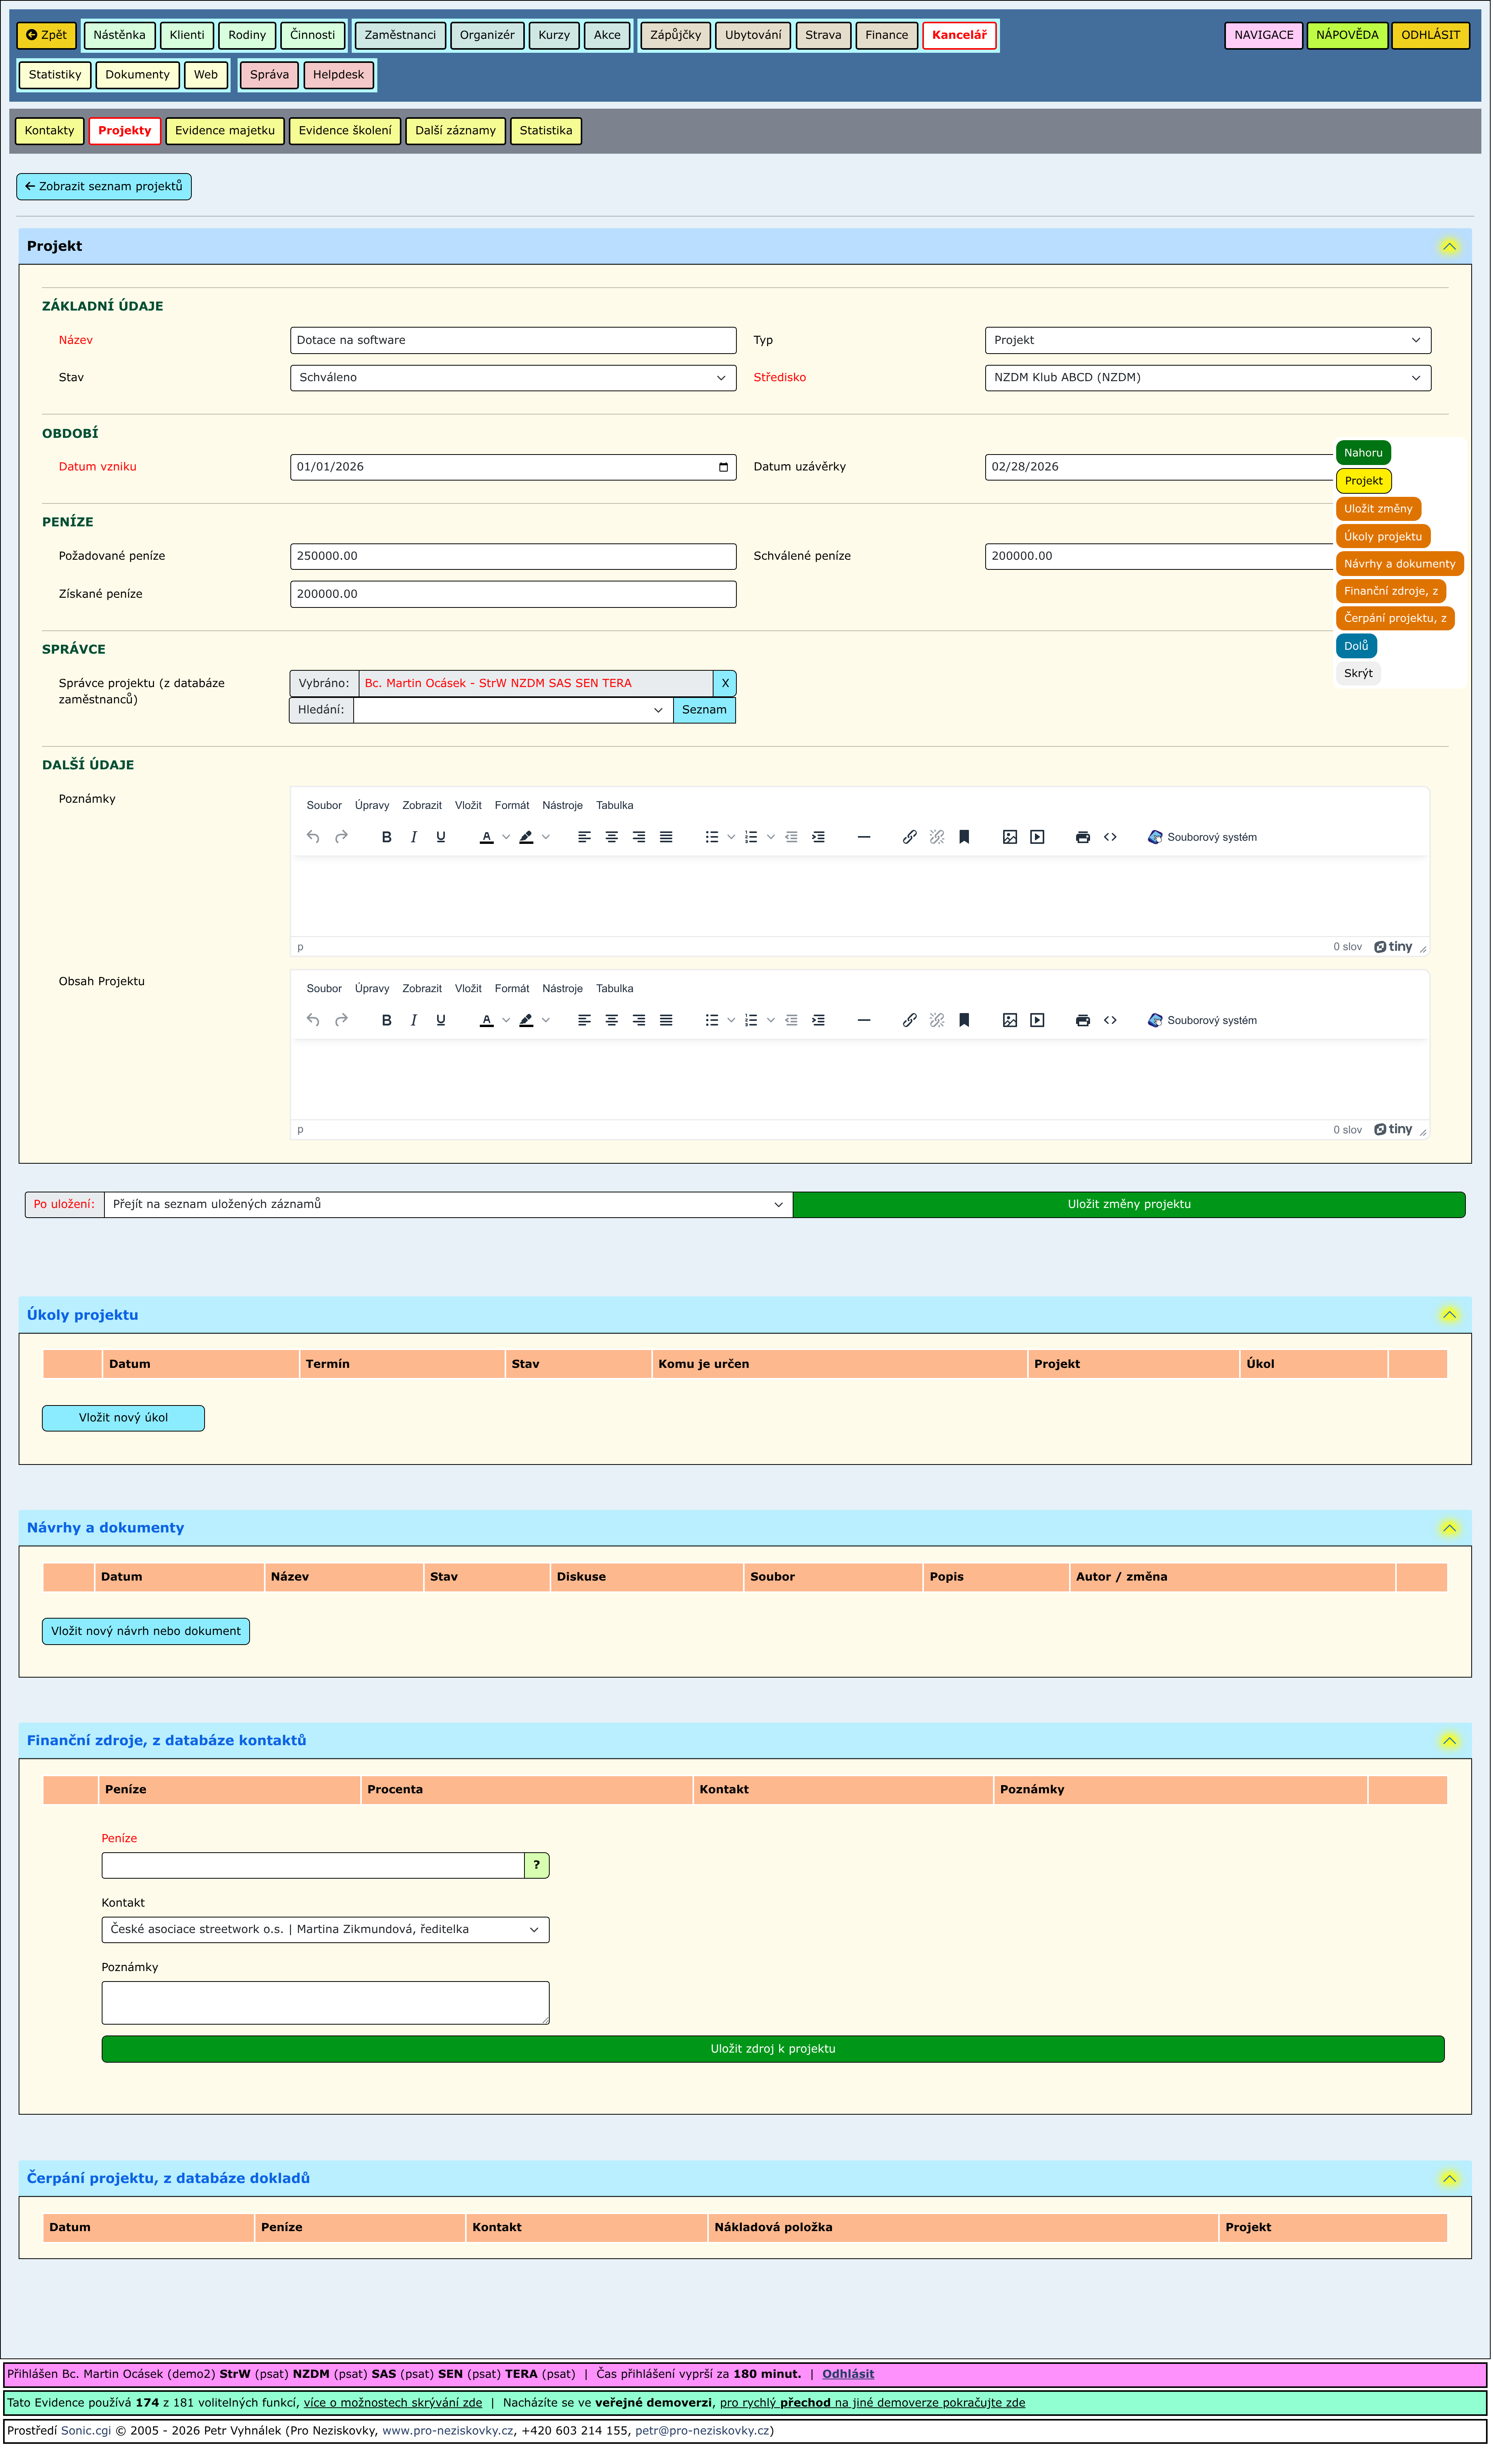This screenshot has width=1493, height=2464.
Task: Collapse the Úkoly projektu section
Action: coord(1449,1315)
